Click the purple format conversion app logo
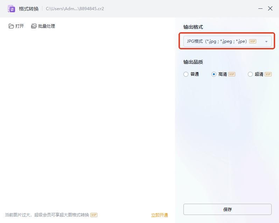279x223 pixels. (x=11, y=9)
